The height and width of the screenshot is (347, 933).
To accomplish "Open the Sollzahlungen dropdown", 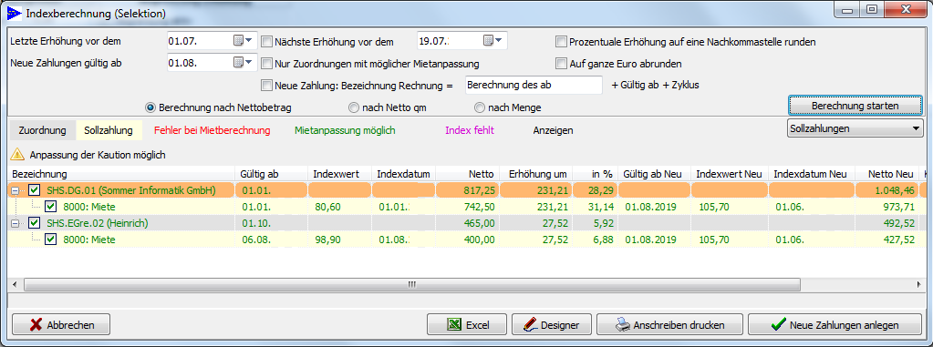I will tap(855, 128).
